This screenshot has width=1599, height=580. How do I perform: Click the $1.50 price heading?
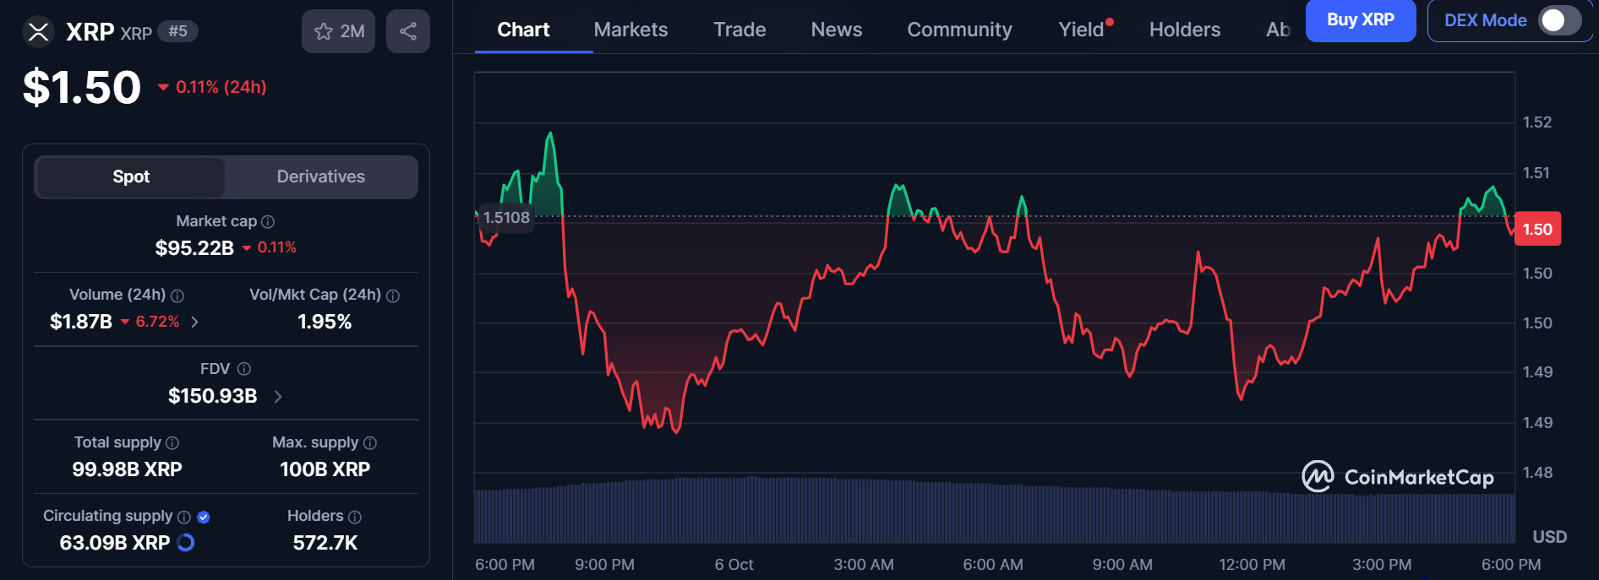[82, 87]
